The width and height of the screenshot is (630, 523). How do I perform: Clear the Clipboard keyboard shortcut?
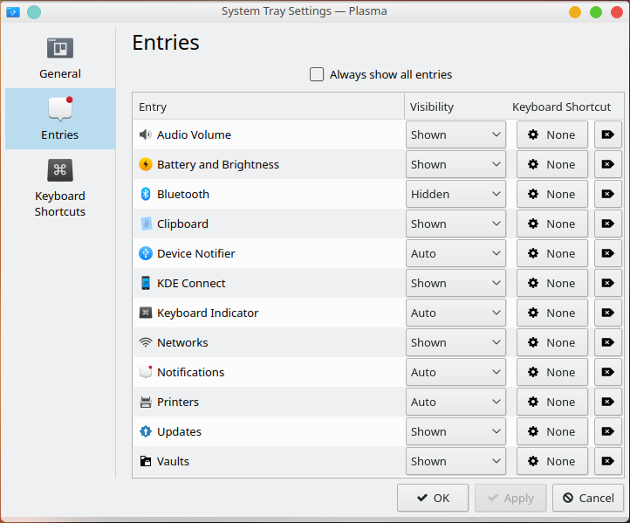[x=607, y=224]
